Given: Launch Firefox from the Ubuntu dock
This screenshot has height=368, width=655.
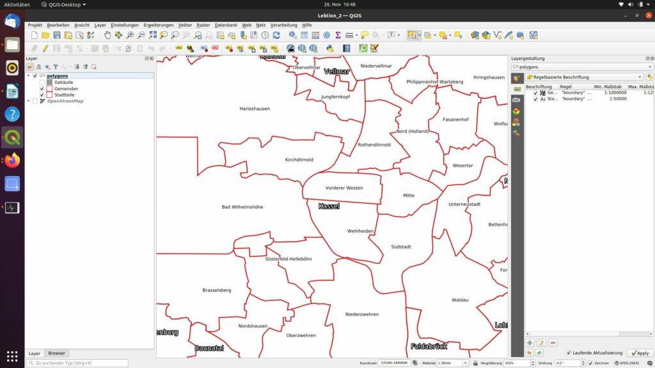Looking at the screenshot, I should (12, 160).
